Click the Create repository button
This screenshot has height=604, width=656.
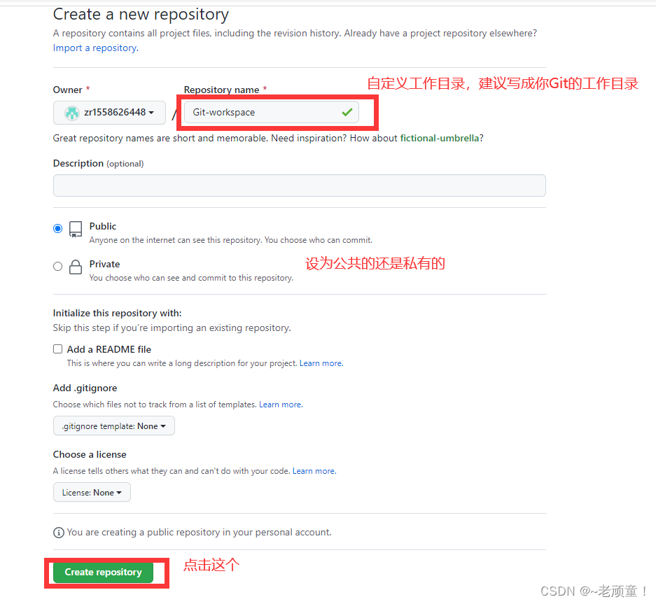click(104, 573)
